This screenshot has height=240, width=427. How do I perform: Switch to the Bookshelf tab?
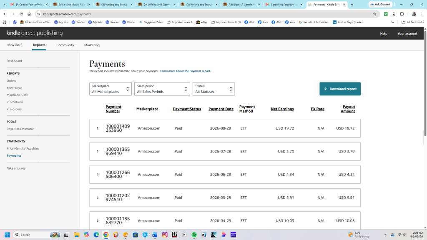14,45
